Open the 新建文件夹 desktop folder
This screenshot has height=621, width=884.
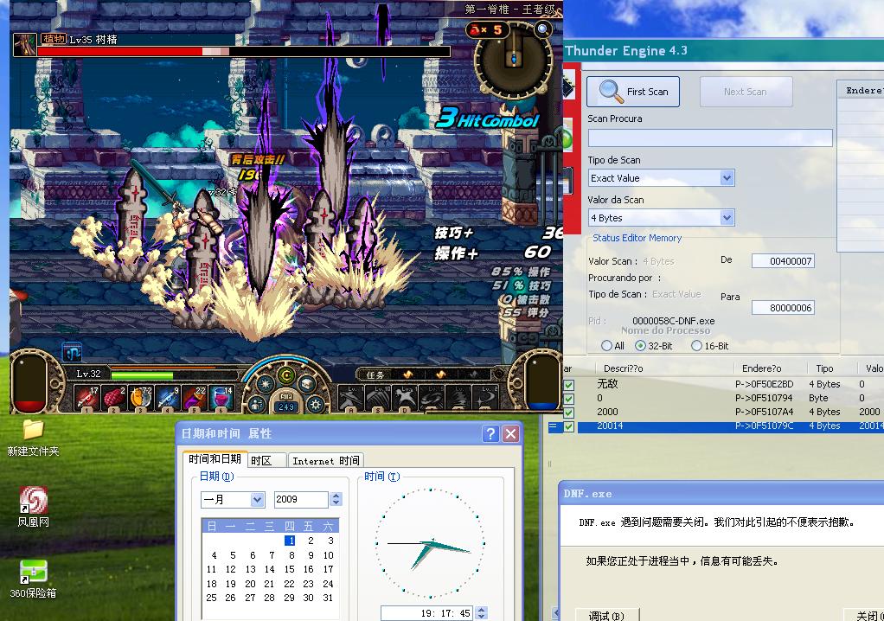[33, 438]
